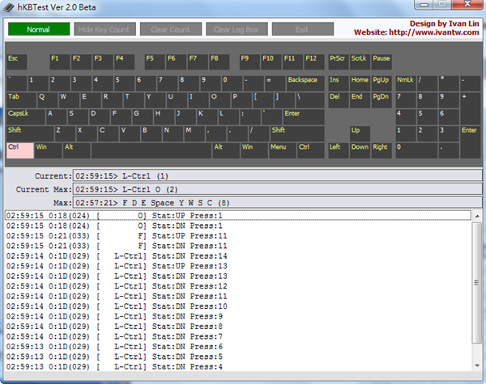Click the Up arrow key
Viewport: 486px width, 384px height.
[x=359, y=133]
